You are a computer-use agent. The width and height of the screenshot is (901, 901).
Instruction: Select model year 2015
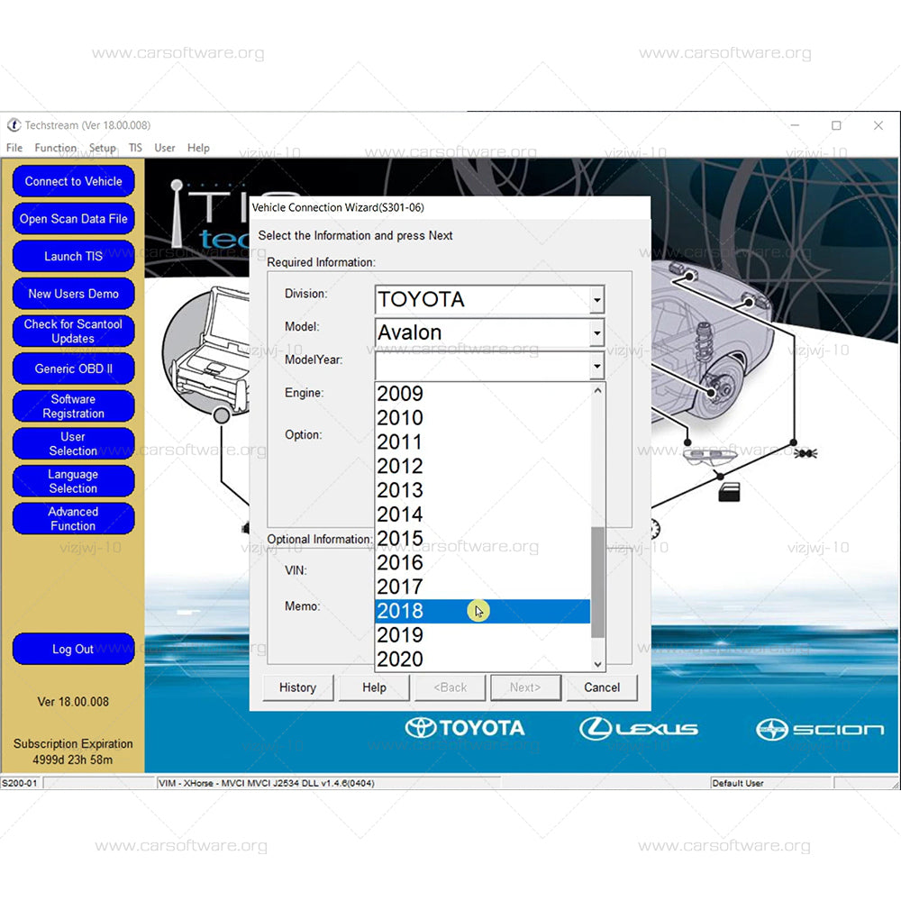click(482, 539)
